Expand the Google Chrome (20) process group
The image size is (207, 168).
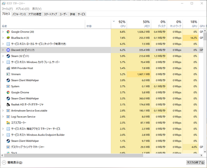tap(3, 32)
